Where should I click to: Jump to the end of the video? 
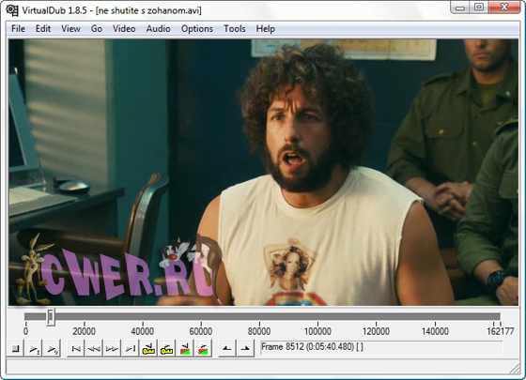coord(131,349)
